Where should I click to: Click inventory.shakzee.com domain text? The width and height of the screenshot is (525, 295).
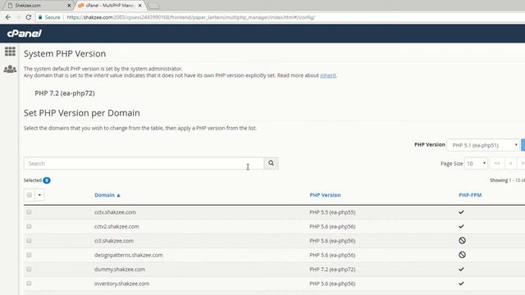coord(121,284)
